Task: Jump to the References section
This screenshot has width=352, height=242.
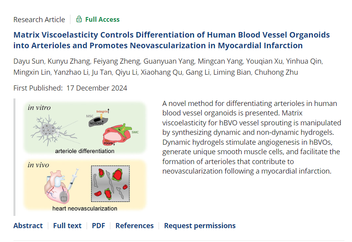Action: pyautogui.click(x=134, y=226)
